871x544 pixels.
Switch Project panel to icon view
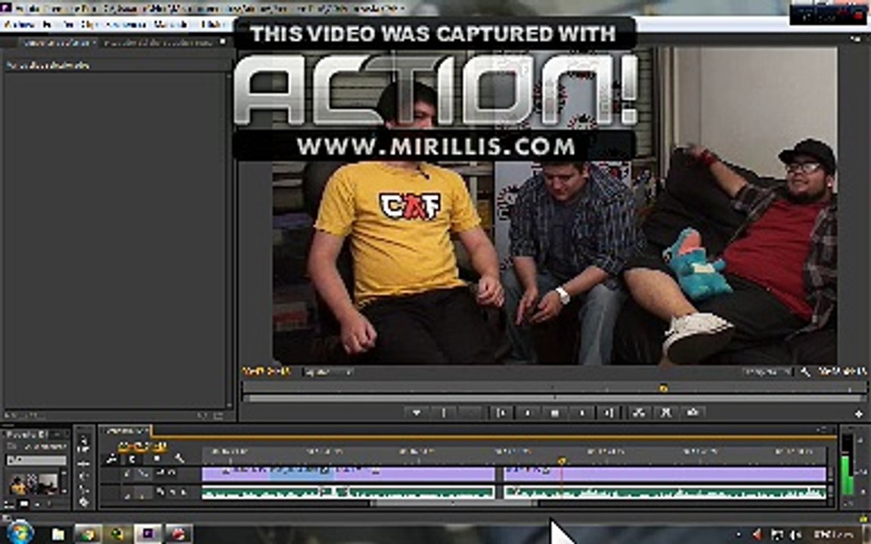tap(24, 505)
